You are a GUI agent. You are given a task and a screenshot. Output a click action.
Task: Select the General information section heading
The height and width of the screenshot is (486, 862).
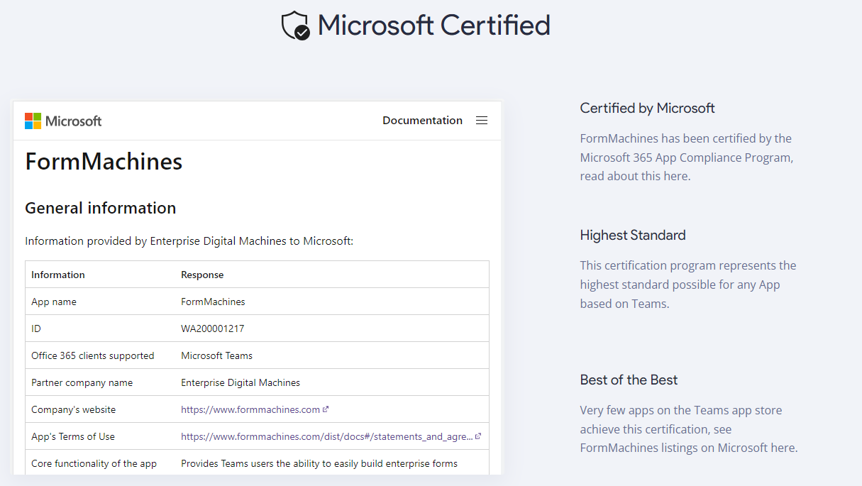click(x=100, y=208)
